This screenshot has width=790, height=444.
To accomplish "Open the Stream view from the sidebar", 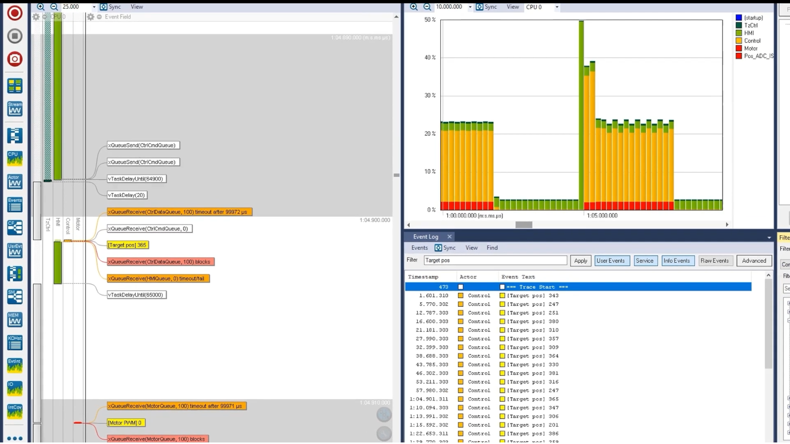I will pos(14,108).
